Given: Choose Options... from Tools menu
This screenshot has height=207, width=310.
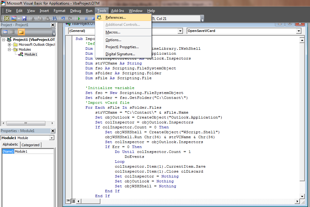Looking at the screenshot, I should [123, 40].
